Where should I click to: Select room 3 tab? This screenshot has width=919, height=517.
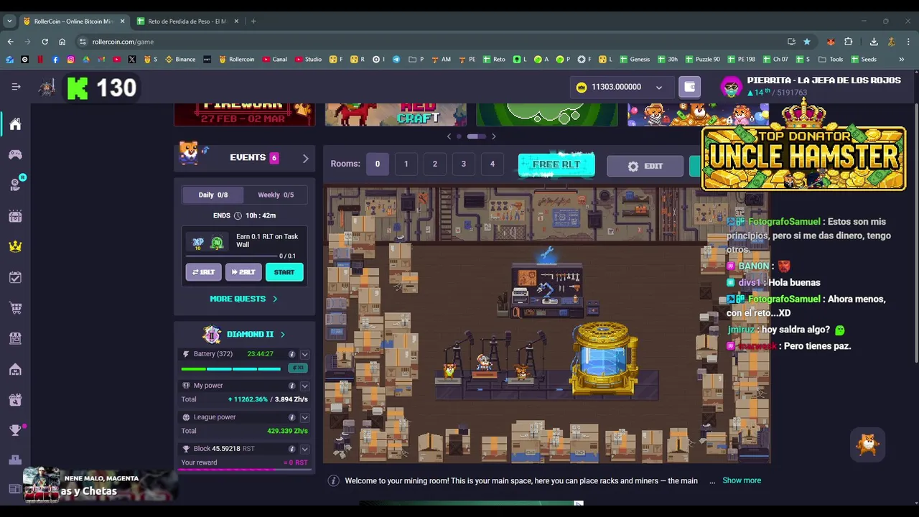click(x=464, y=164)
